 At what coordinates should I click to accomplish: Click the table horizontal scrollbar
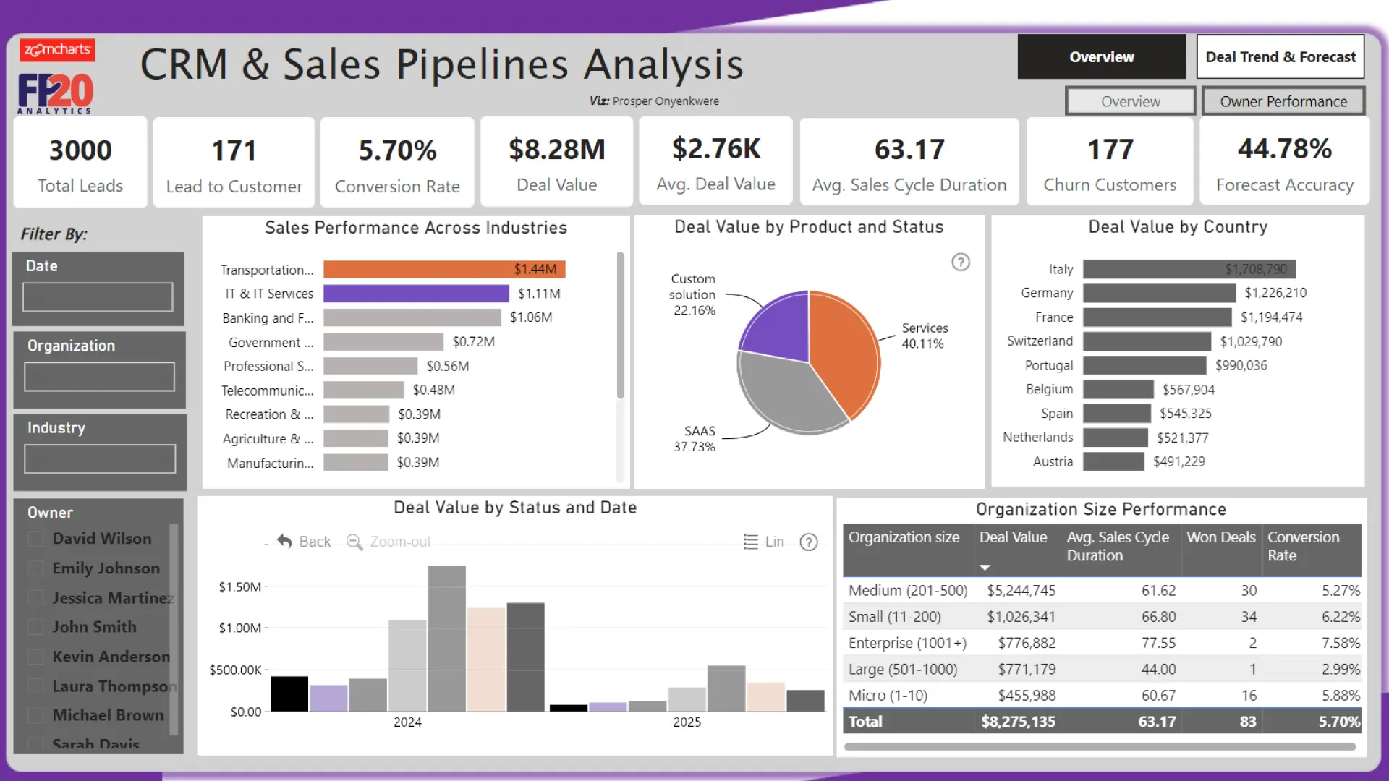point(1100,747)
